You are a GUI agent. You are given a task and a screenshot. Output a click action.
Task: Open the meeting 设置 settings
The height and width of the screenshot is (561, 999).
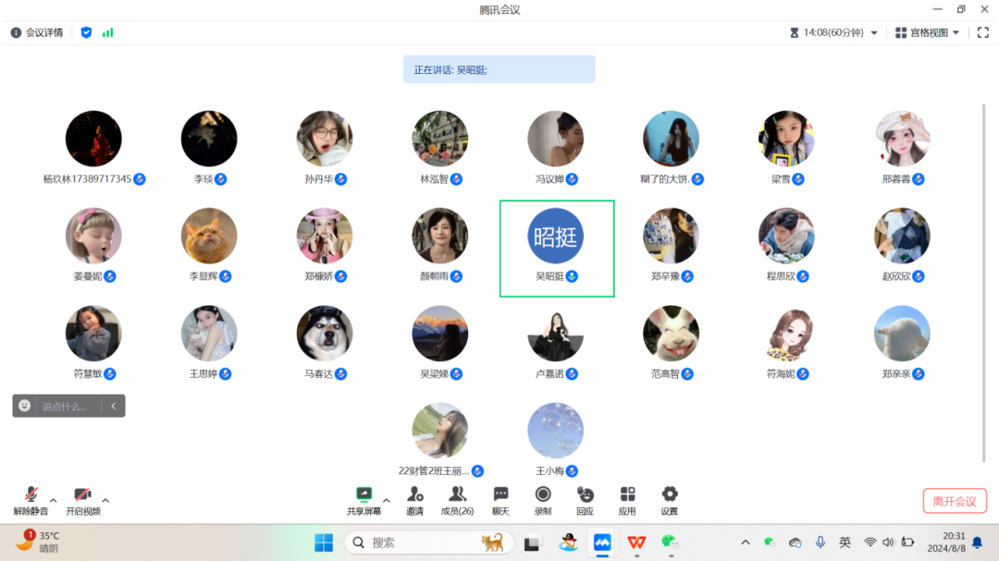[669, 499]
